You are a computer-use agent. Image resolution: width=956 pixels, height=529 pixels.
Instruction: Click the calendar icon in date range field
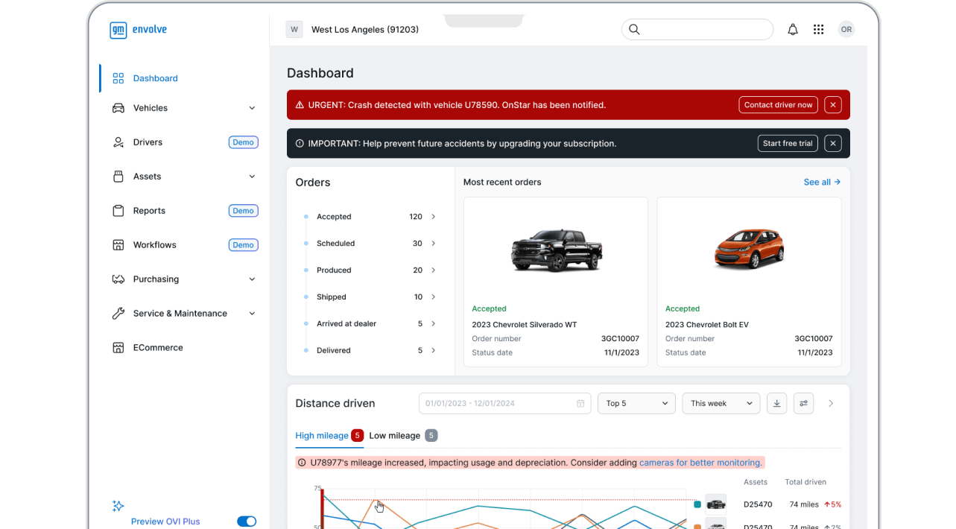pyautogui.click(x=580, y=404)
